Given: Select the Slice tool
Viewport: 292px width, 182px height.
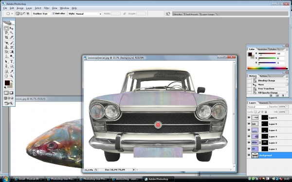Looking at the screenshot, I should 12,37.
